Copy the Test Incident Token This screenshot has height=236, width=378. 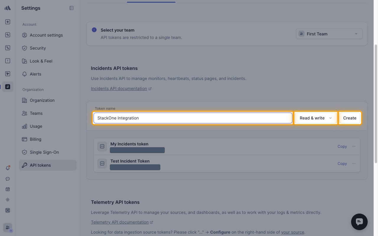342,163
